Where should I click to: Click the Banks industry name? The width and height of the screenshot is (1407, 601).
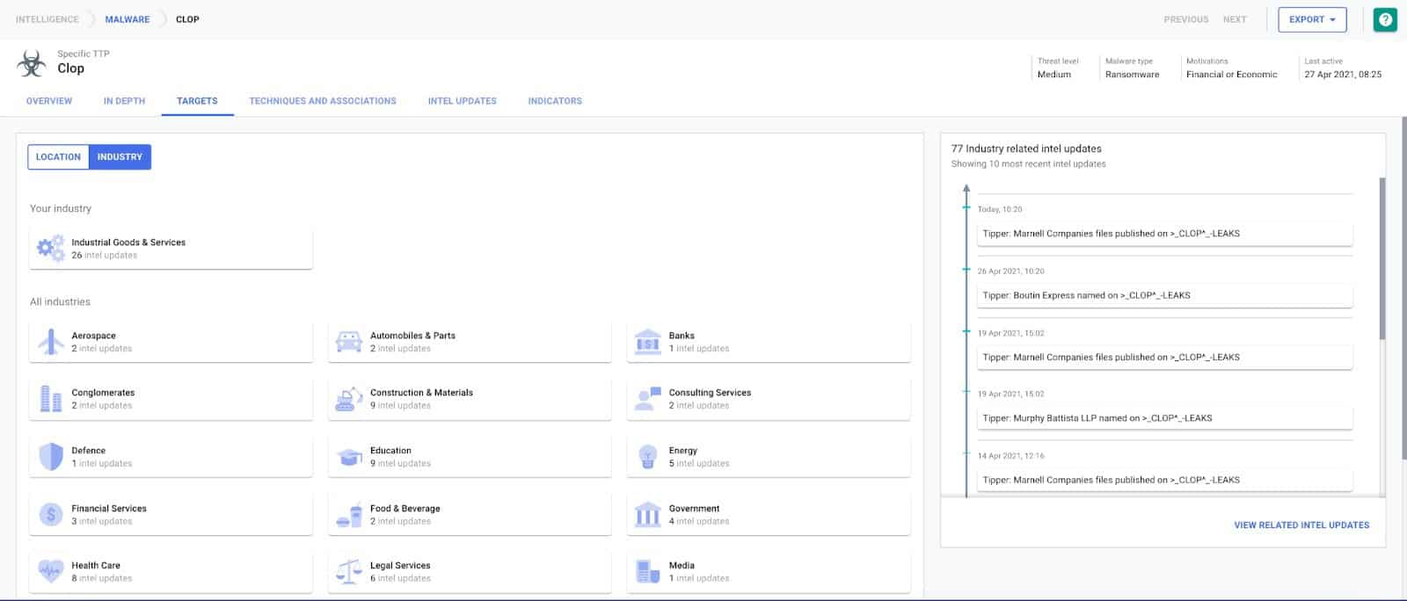[682, 336]
